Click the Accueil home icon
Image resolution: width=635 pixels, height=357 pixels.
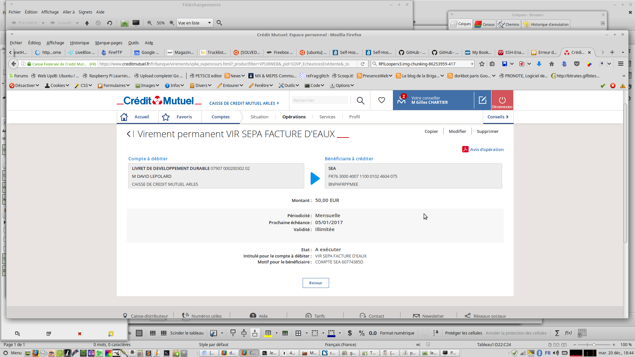click(124, 117)
